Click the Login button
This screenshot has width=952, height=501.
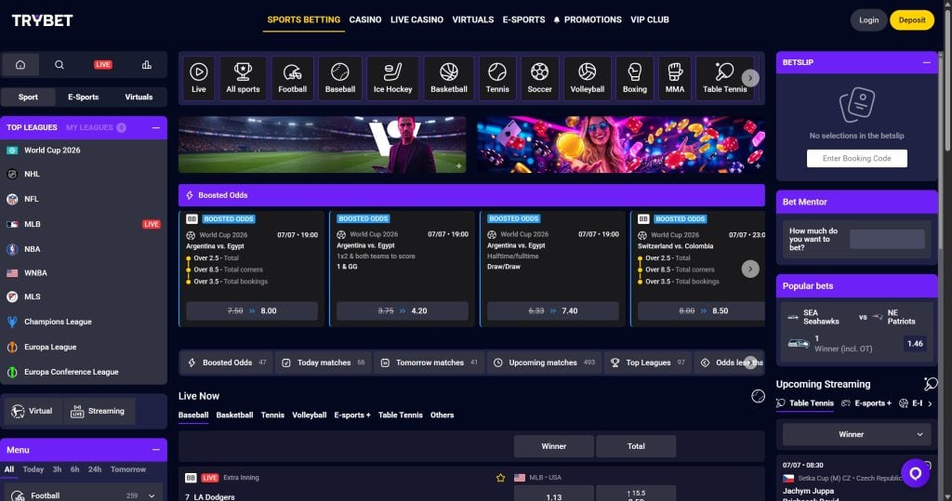click(x=869, y=20)
